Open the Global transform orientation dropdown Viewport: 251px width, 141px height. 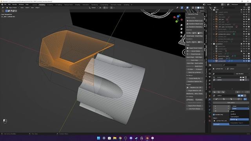click(x=93, y=8)
